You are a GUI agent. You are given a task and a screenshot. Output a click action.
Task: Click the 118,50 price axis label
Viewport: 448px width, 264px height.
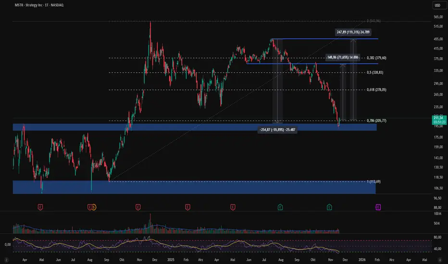438,177
